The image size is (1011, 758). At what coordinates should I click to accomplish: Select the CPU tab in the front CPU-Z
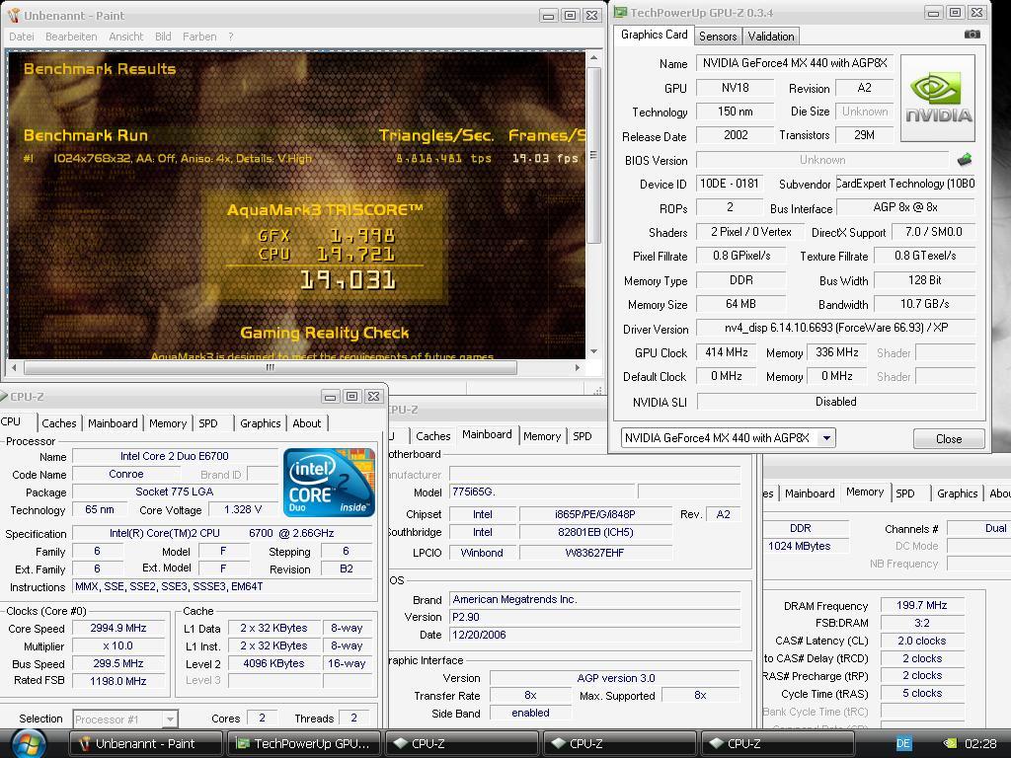(x=11, y=421)
